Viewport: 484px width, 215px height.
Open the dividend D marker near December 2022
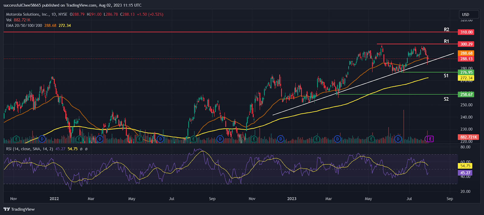click(x=281, y=139)
